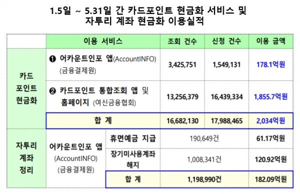
Task: Select the value 1,549,131
Action: (x=226, y=65)
